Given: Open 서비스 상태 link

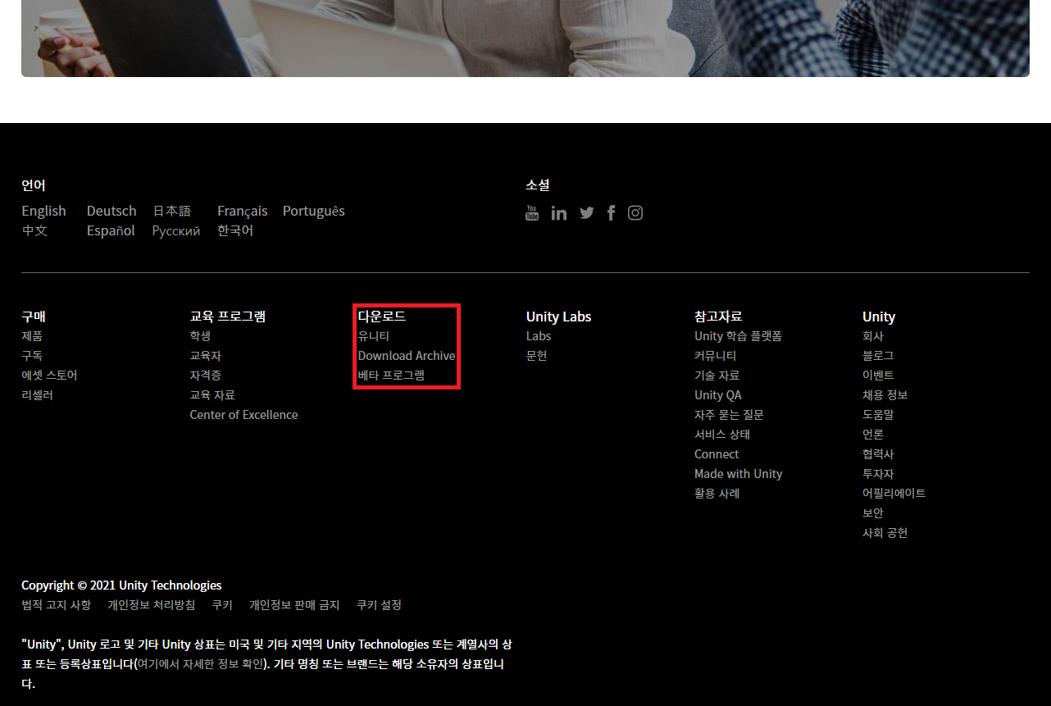Looking at the screenshot, I should [x=722, y=435].
